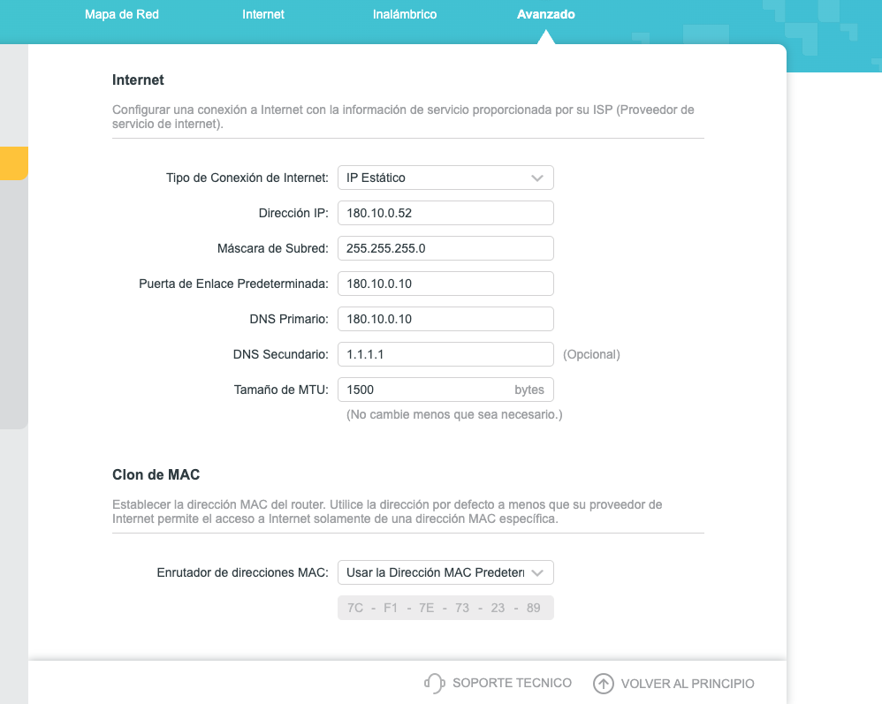
Task: Select the yellow highlighted sidebar item
Action: click(x=14, y=163)
